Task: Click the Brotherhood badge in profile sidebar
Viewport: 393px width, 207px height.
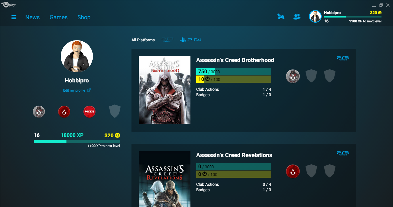Action: [39, 112]
